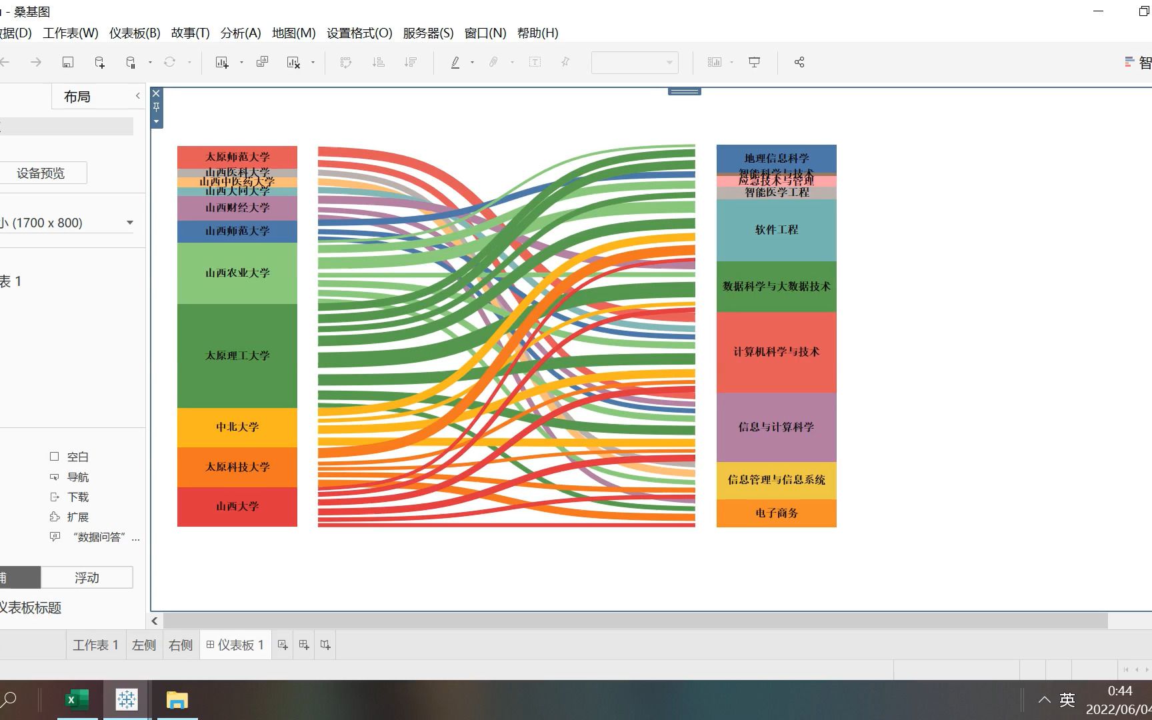
Task: Click the group members paperclip icon
Action: click(493, 62)
